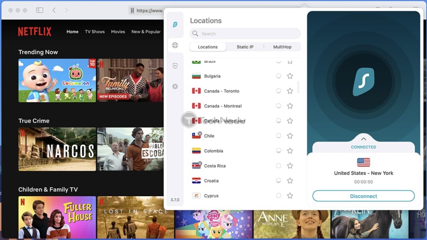The height and width of the screenshot is (240, 427).
Task: Open the CoComelon thumbnail in Trending Now
Action: [x=57, y=81]
